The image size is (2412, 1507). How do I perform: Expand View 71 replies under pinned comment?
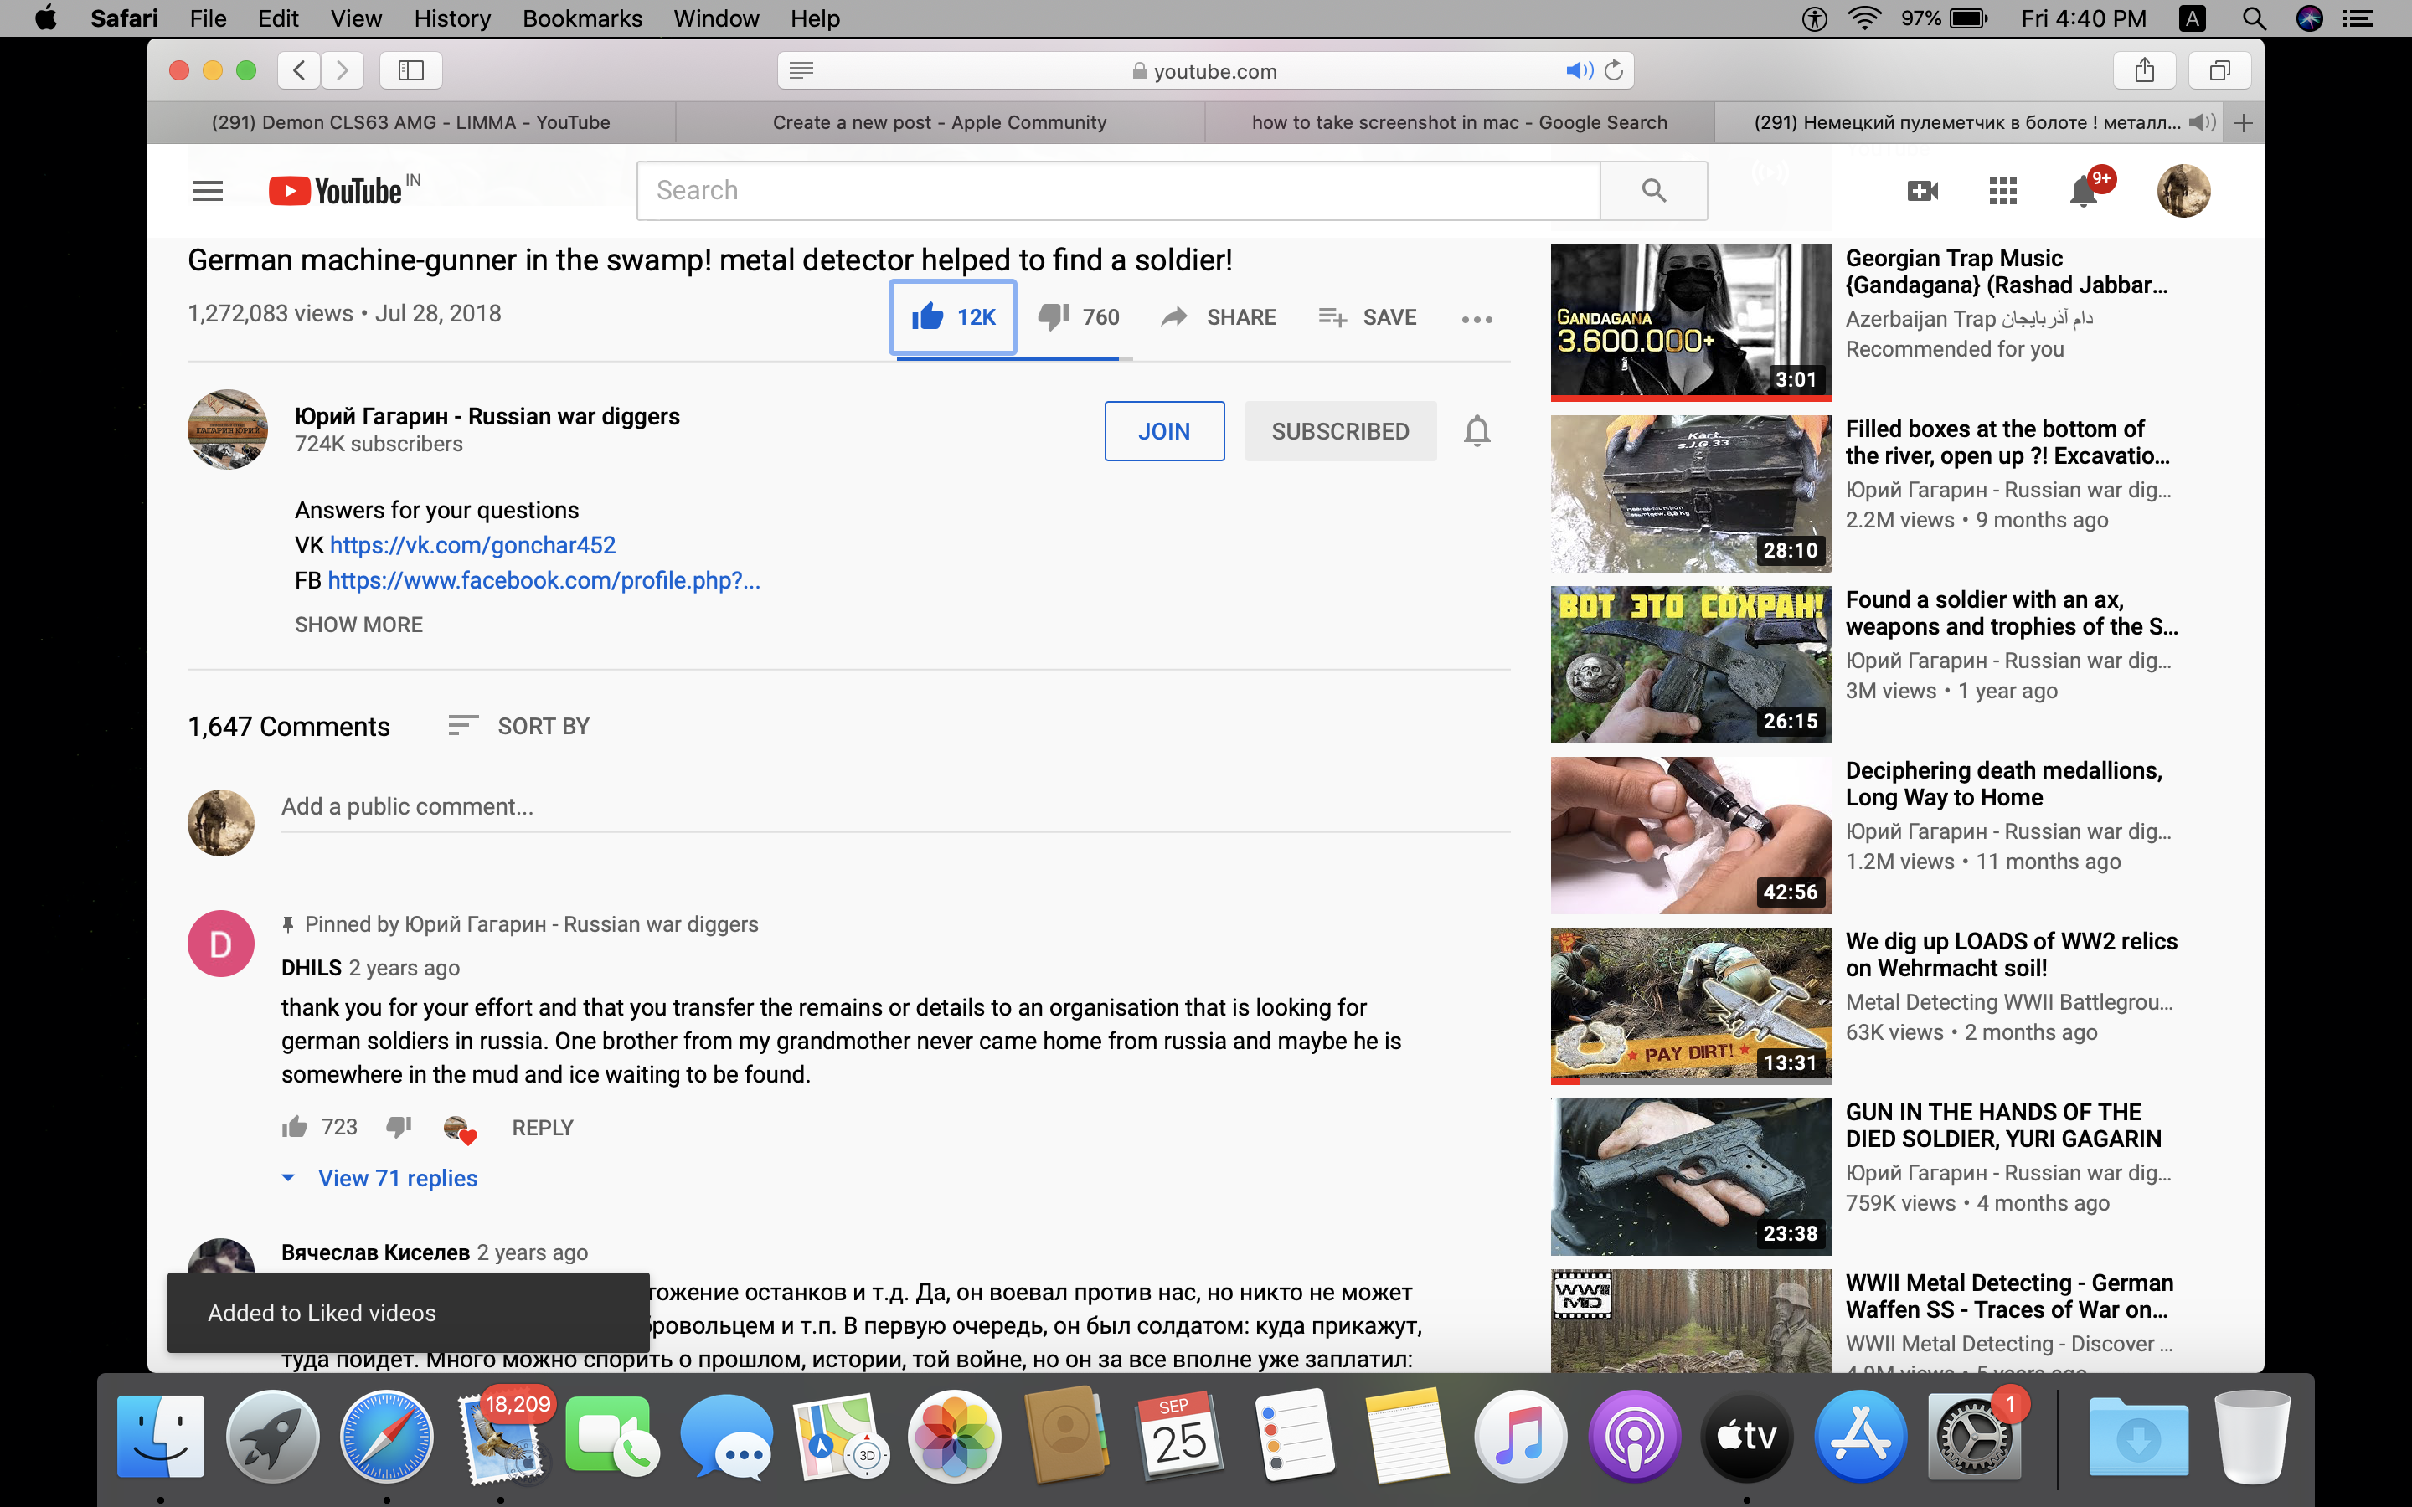pos(397,1178)
